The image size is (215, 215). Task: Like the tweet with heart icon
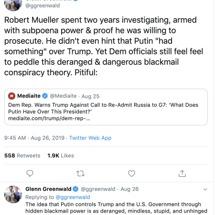pyautogui.click(x=131, y=173)
